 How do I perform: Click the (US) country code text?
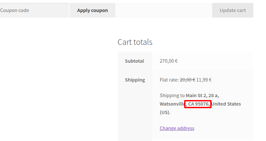165,112
